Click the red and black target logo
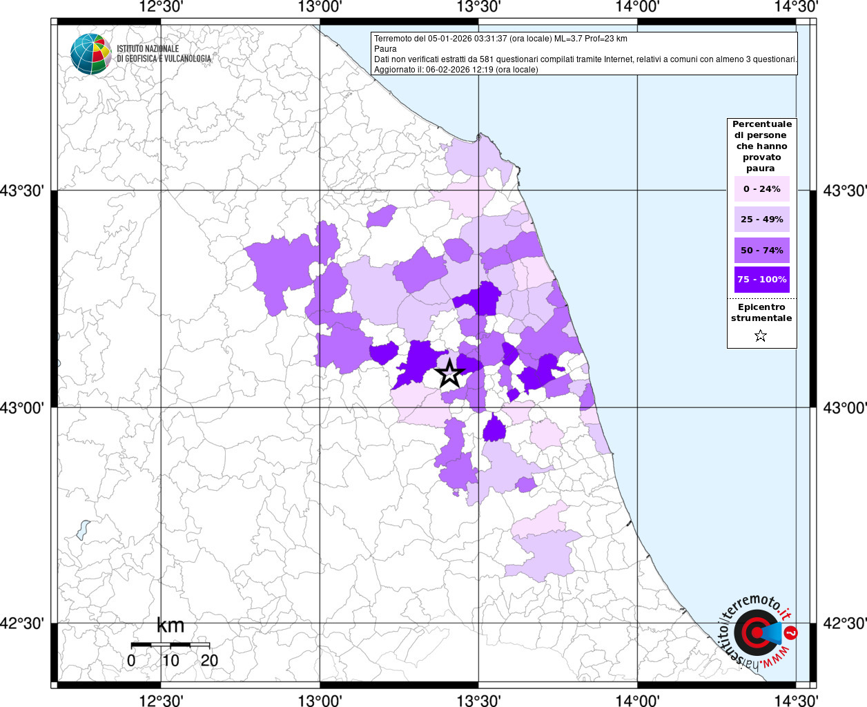 pyautogui.click(x=755, y=632)
